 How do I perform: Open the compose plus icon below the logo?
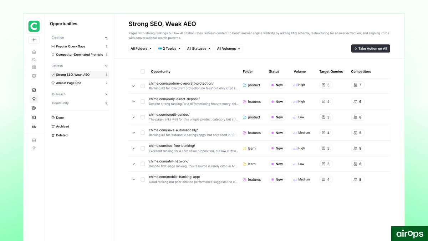tap(34, 40)
